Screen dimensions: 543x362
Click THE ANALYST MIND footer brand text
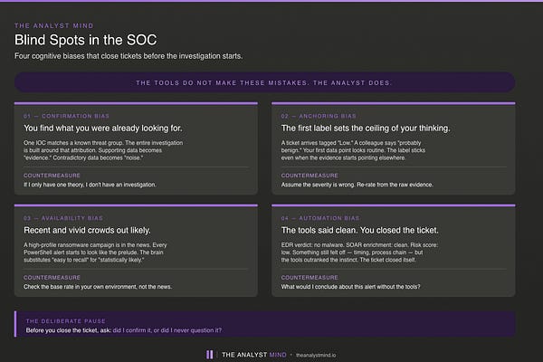pyautogui.click(x=254, y=355)
